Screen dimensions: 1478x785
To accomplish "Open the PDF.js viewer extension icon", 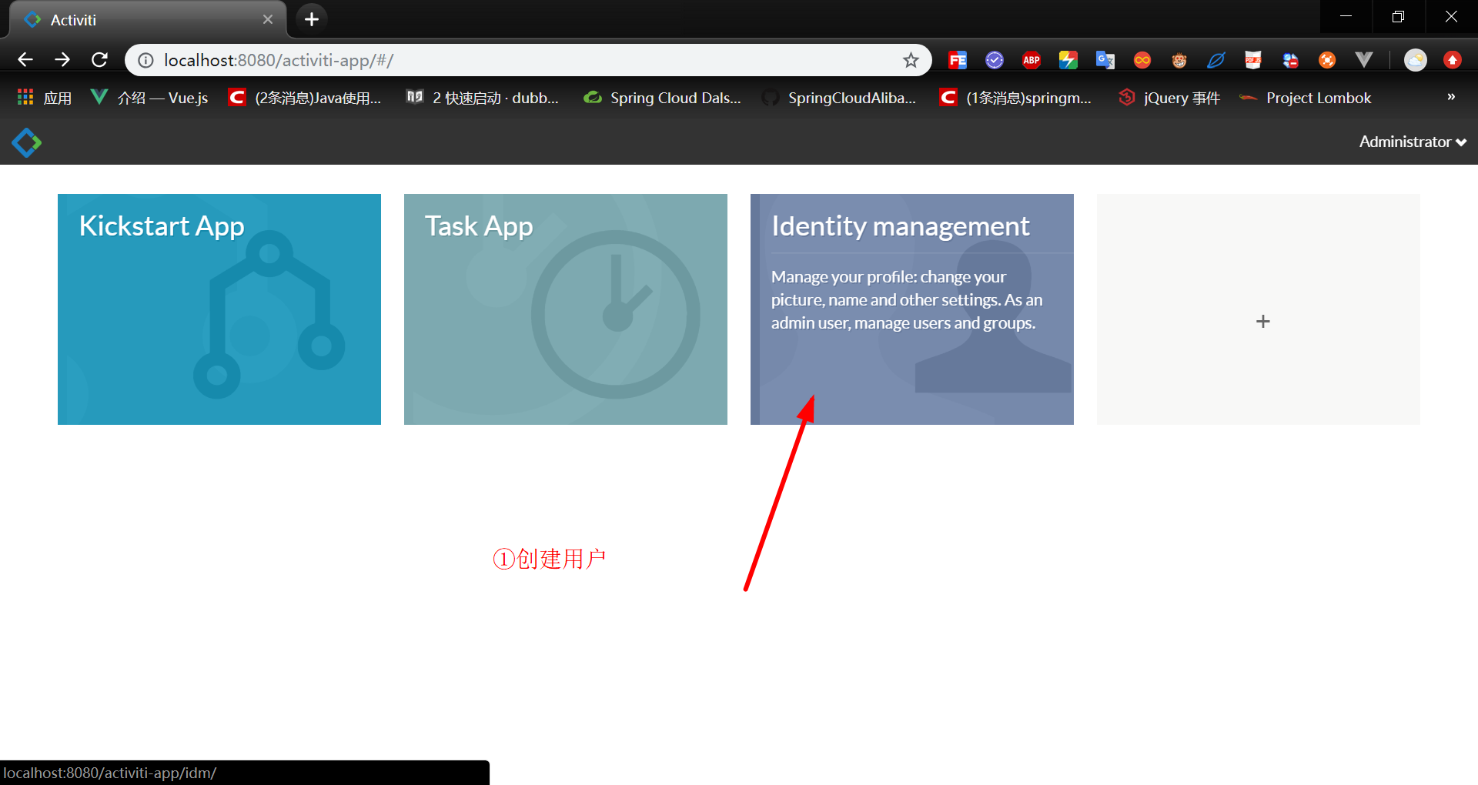I will pyautogui.click(x=1253, y=60).
